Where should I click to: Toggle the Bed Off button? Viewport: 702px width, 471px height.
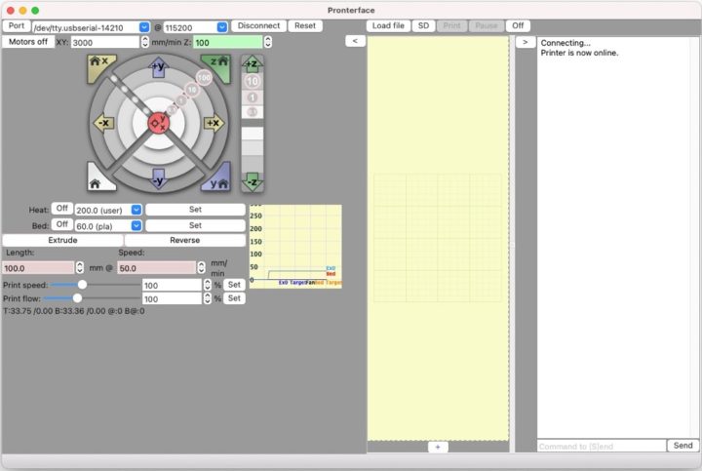(x=61, y=224)
